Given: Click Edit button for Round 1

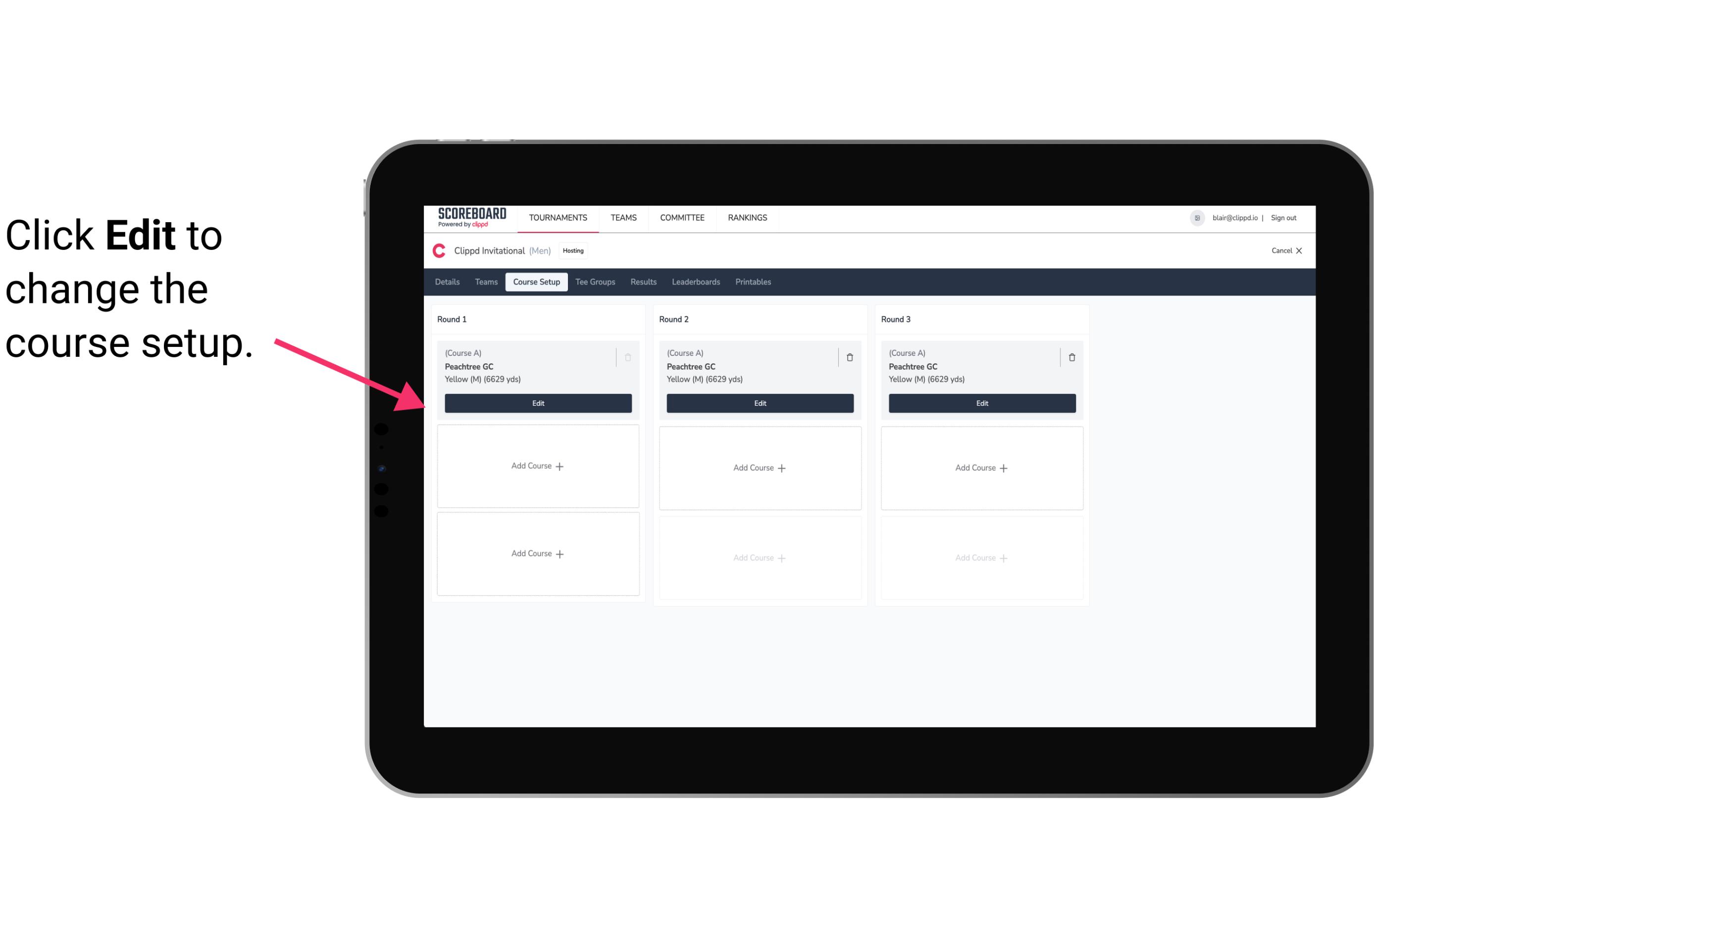Looking at the screenshot, I should 537,403.
